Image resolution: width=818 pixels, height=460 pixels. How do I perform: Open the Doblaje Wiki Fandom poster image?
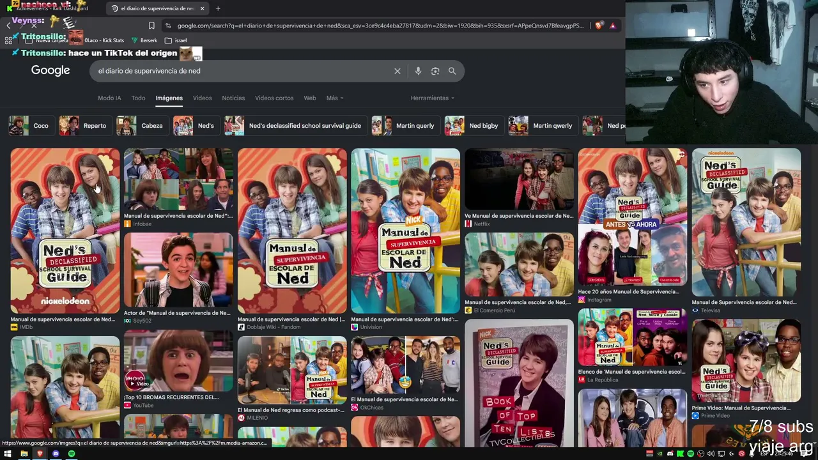(292, 231)
